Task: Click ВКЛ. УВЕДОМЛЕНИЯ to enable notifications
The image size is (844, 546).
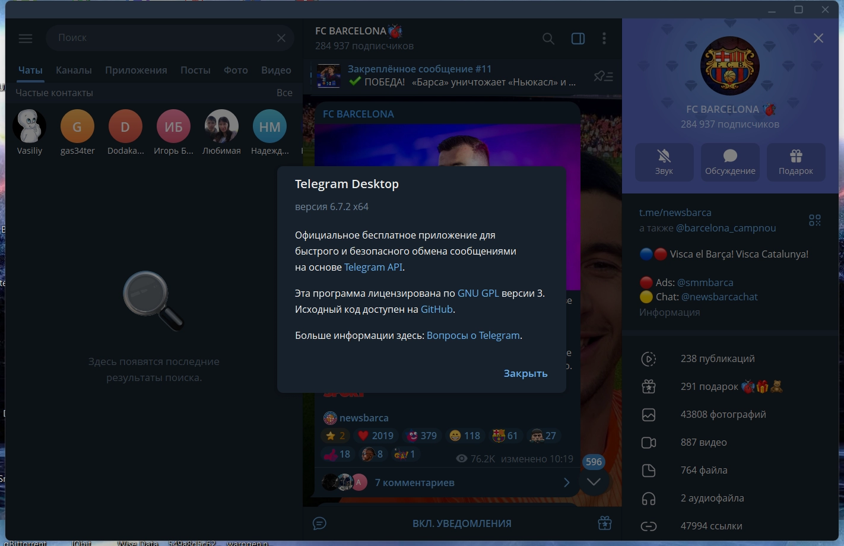Action: (462, 523)
